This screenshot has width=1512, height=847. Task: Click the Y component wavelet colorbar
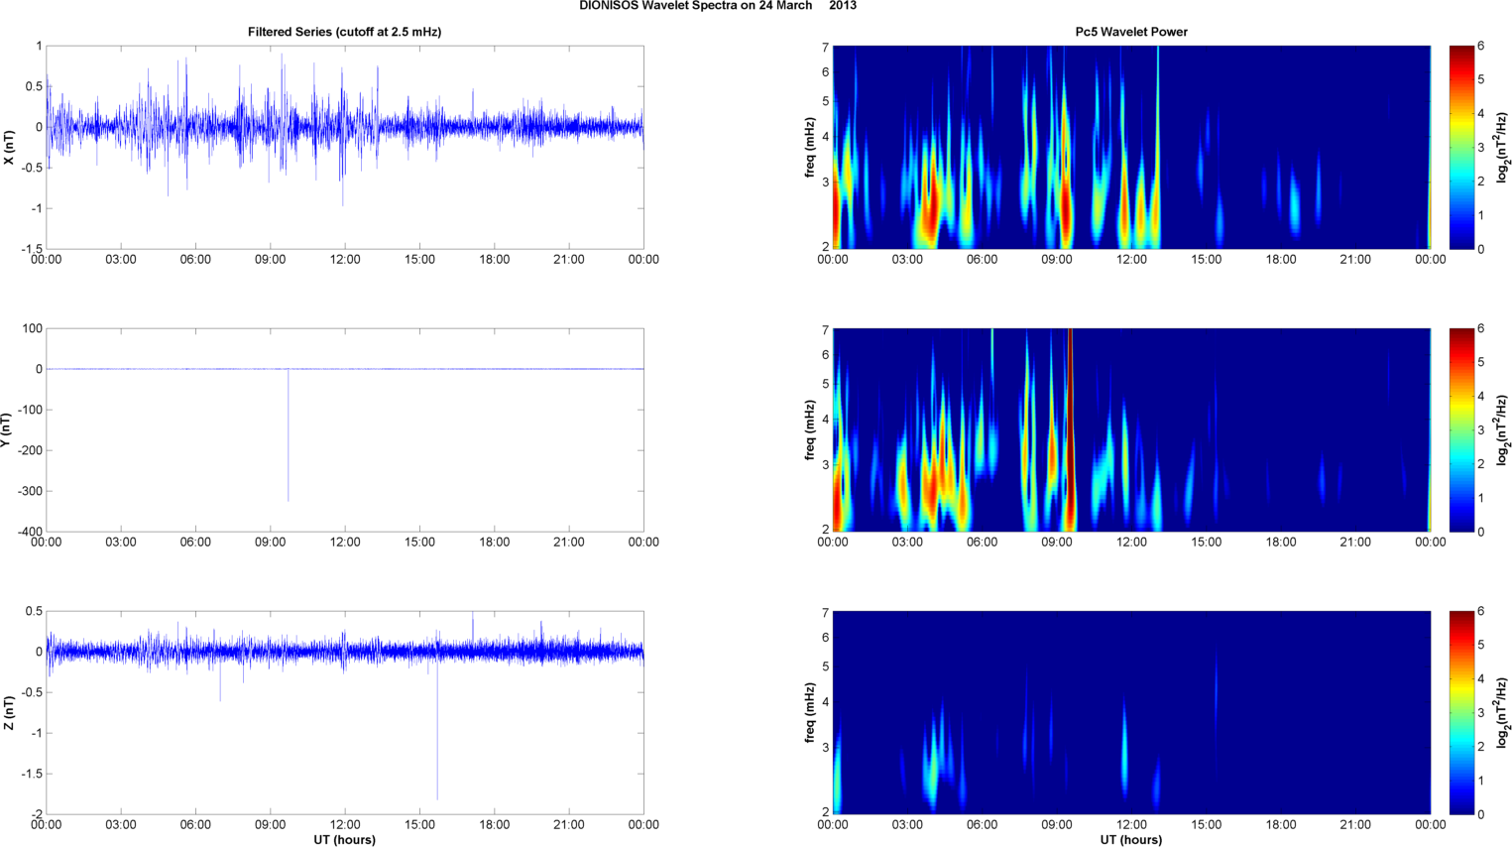[x=1461, y=429]
